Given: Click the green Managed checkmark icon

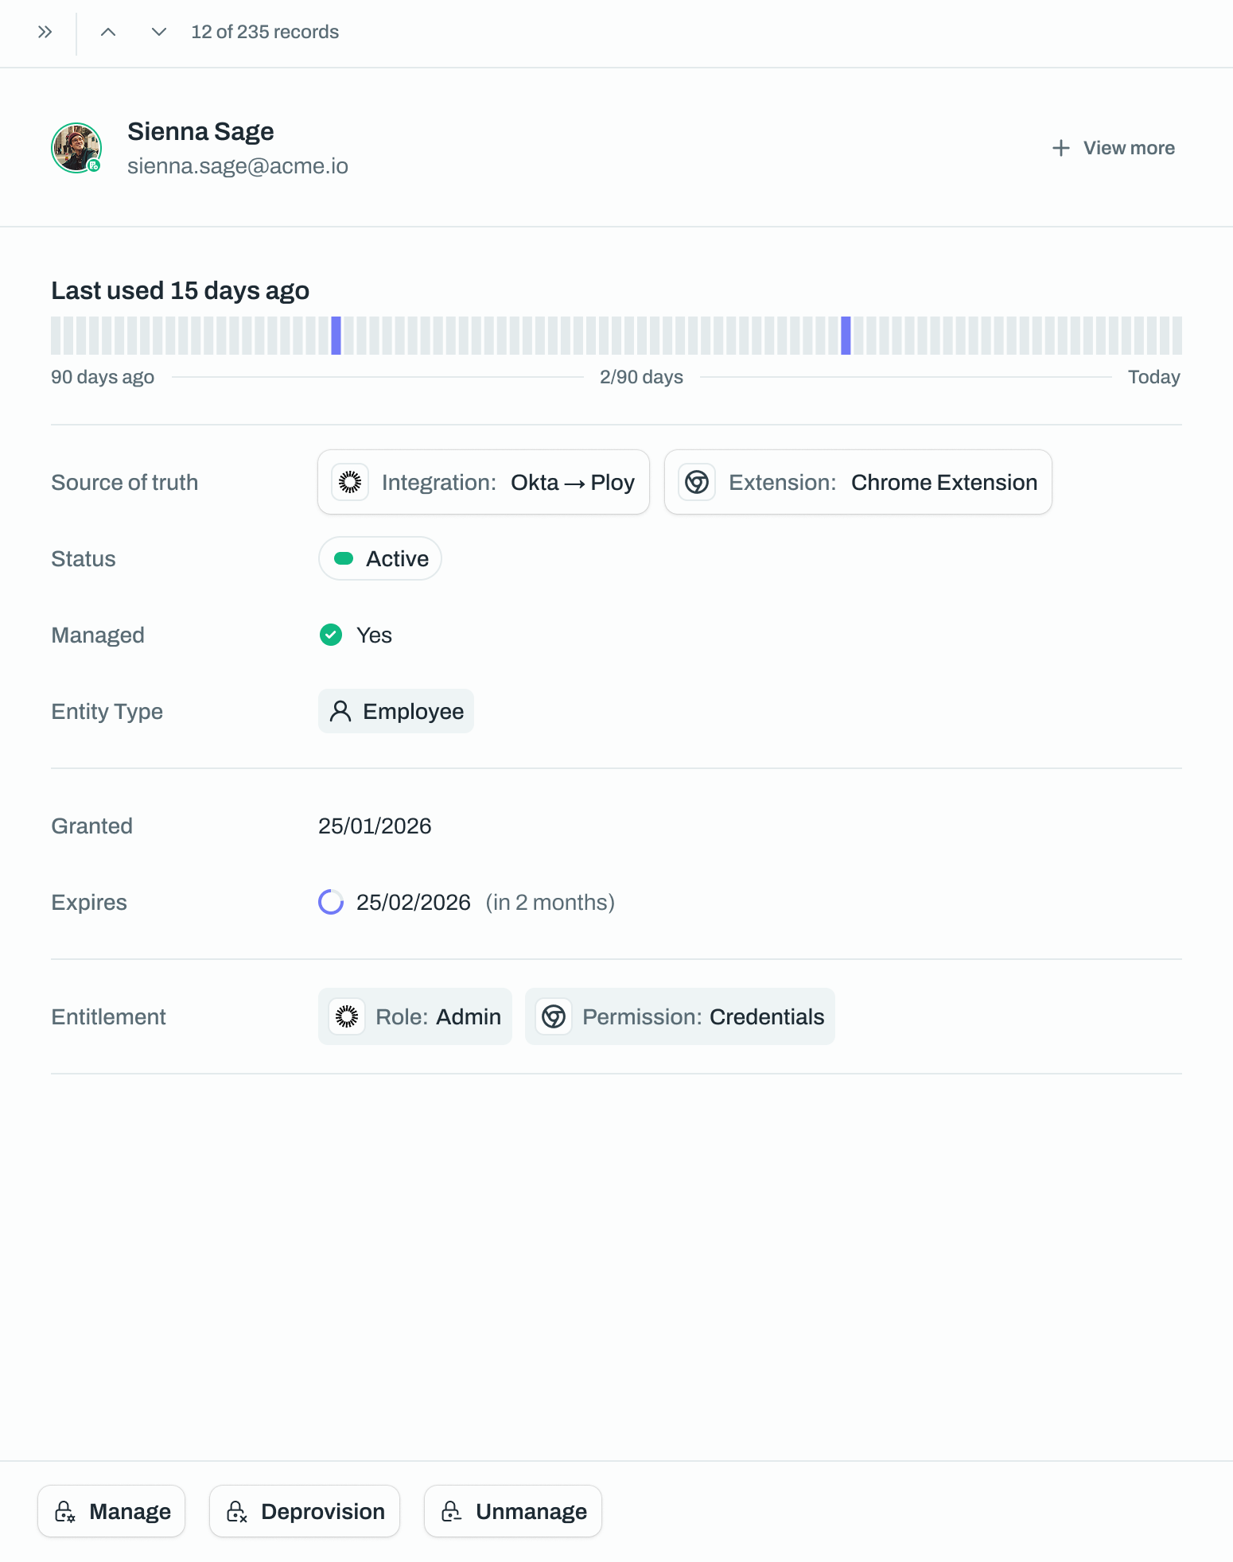Looking at the screenshot, I should 331,635.
